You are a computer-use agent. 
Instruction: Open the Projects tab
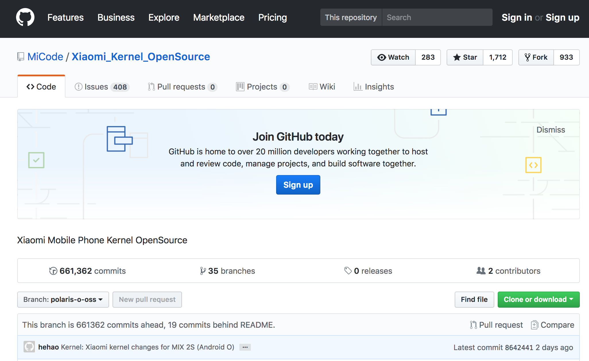pos(262,87)
